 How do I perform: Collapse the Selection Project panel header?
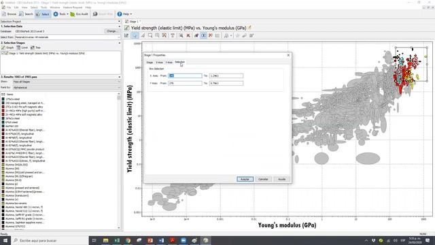pos(120,21)
